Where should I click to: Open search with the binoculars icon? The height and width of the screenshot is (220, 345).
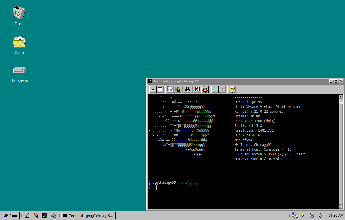coord(188,89)
